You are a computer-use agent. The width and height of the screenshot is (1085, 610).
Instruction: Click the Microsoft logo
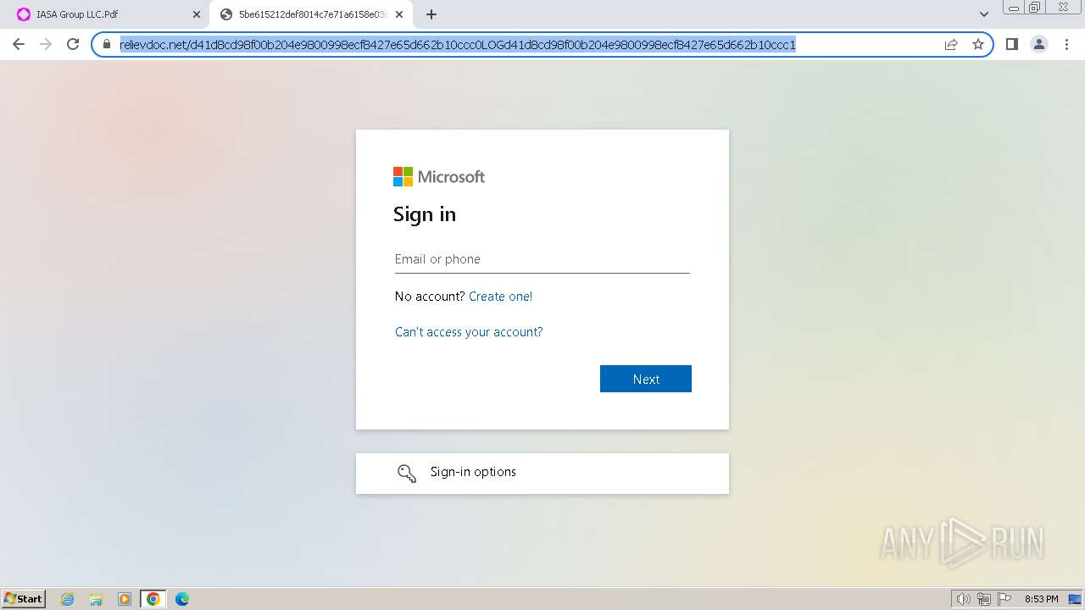point(439,176)
